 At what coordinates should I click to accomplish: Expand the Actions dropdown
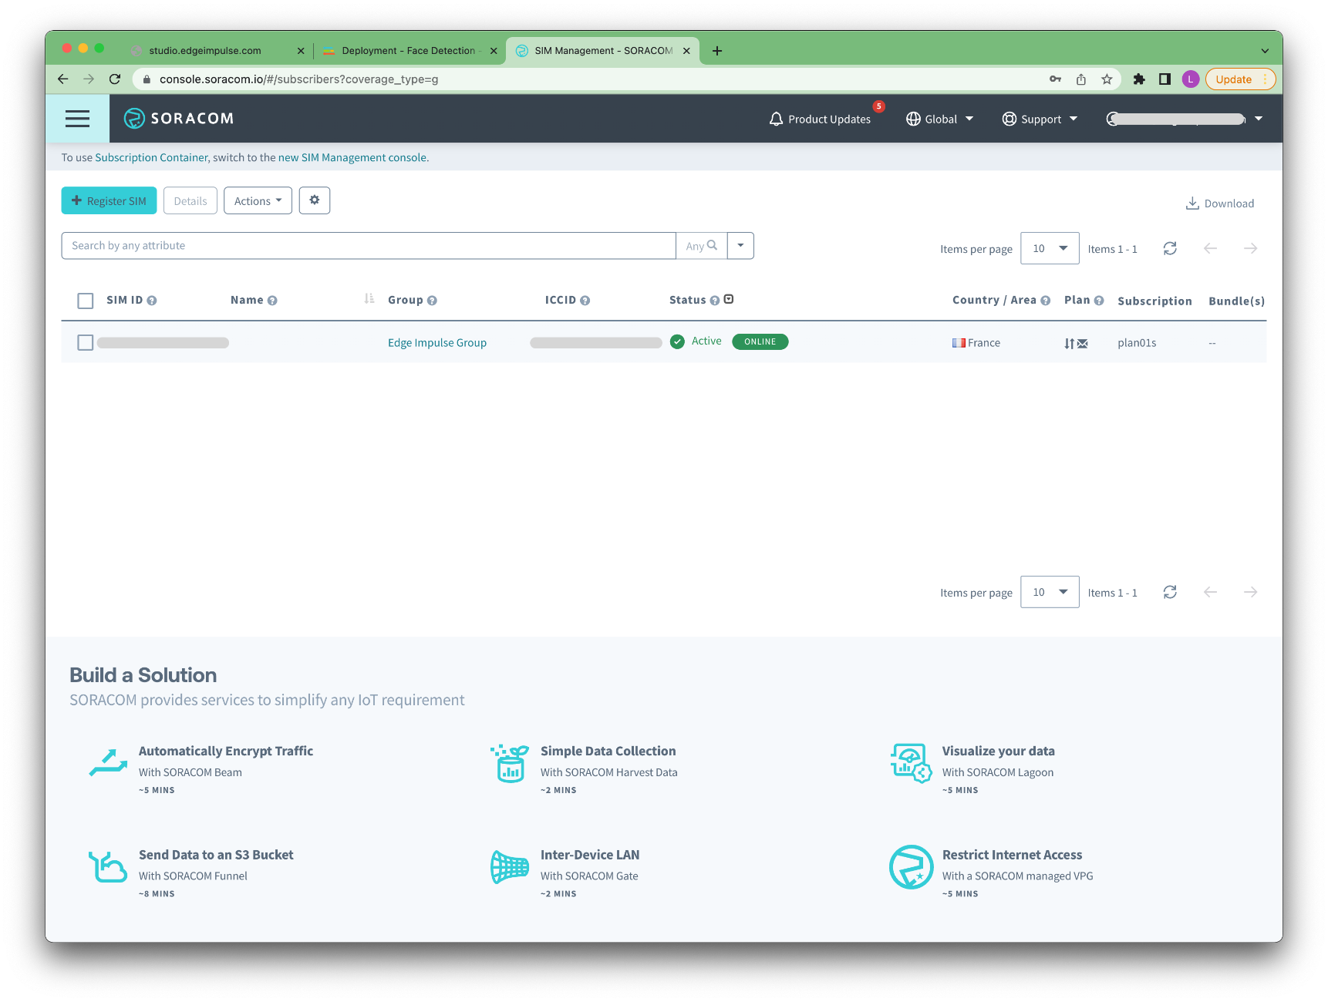click(258, 200)
